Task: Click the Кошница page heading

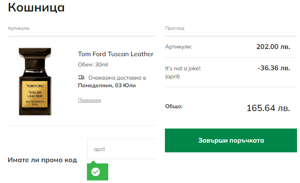Action: pos(36,8)
